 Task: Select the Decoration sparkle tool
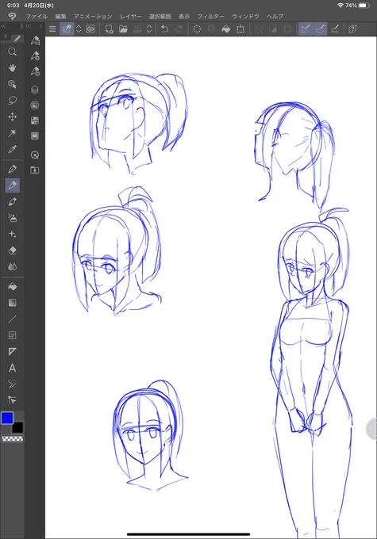click(x=12, y=234)
